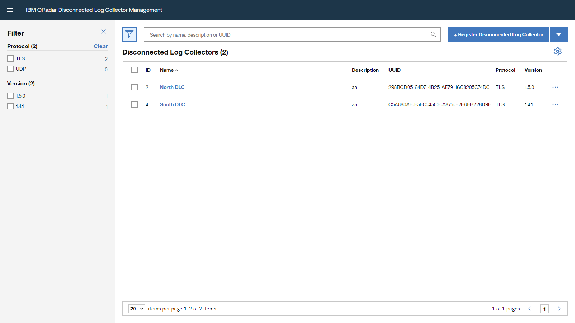The image size is (575, 323).
Task: Check the TLS protocol filter
Action: [10, 58]
